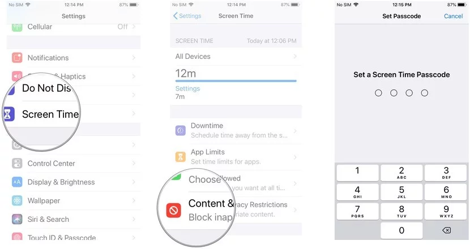Tap number 0 on the passcode keypad

point(401,230)
